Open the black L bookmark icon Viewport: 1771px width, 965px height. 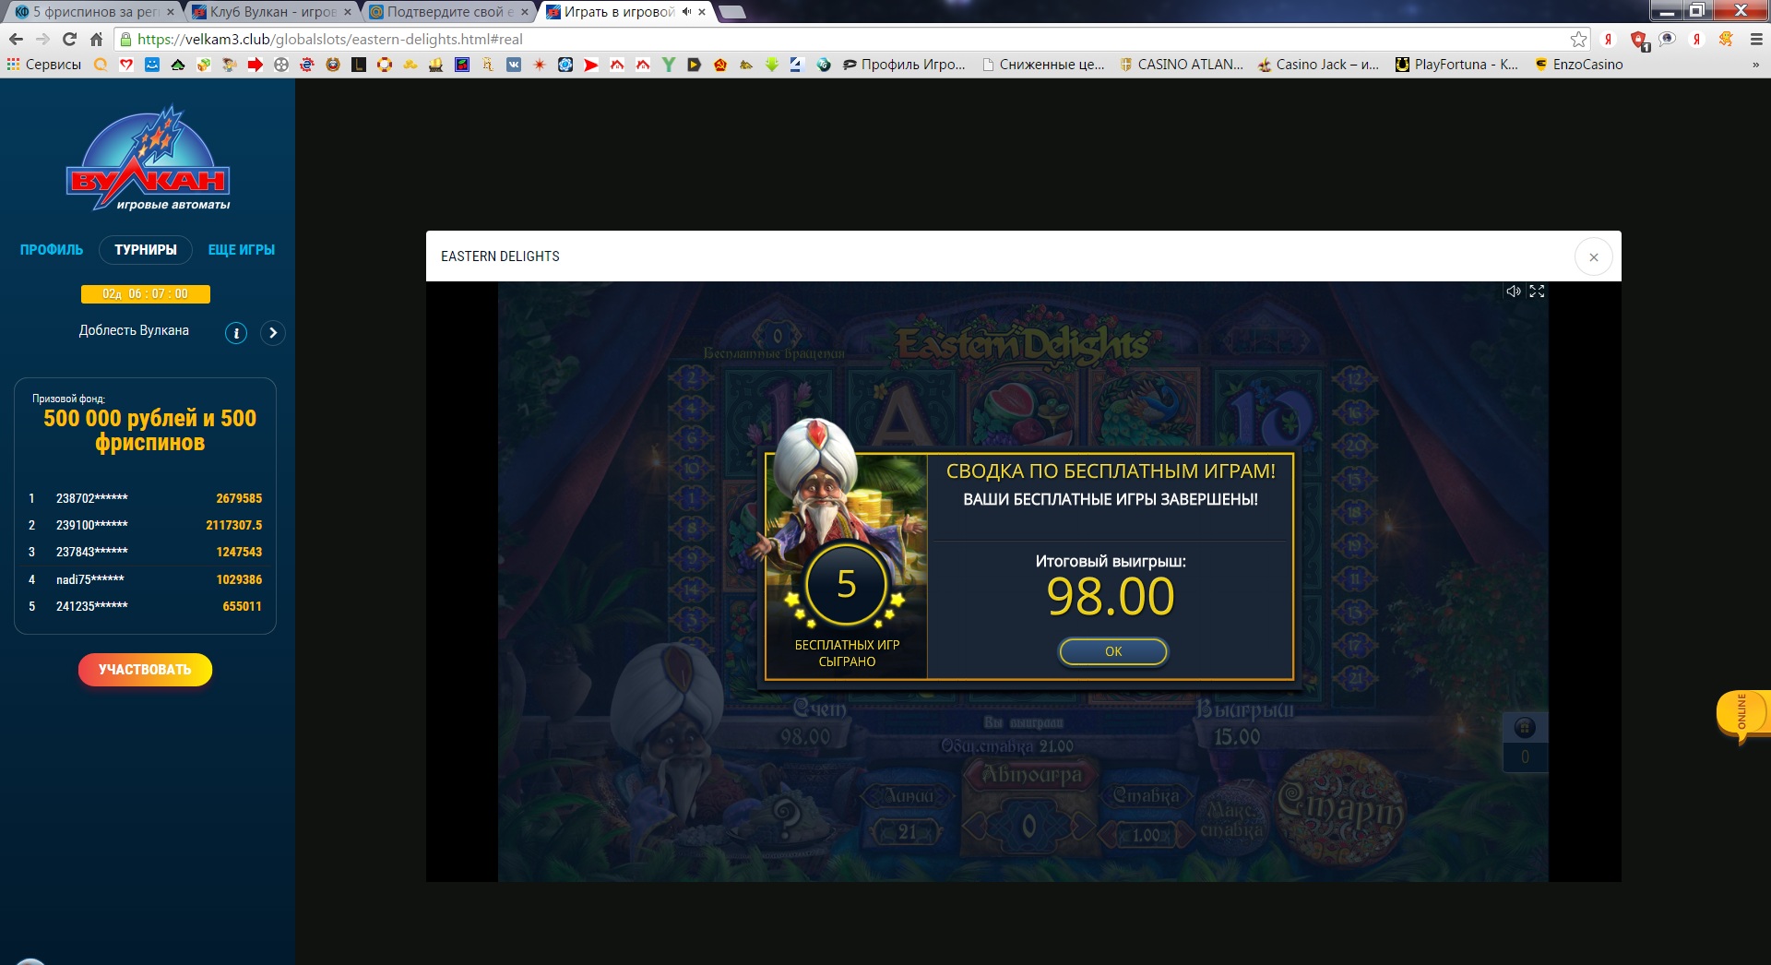359,65
